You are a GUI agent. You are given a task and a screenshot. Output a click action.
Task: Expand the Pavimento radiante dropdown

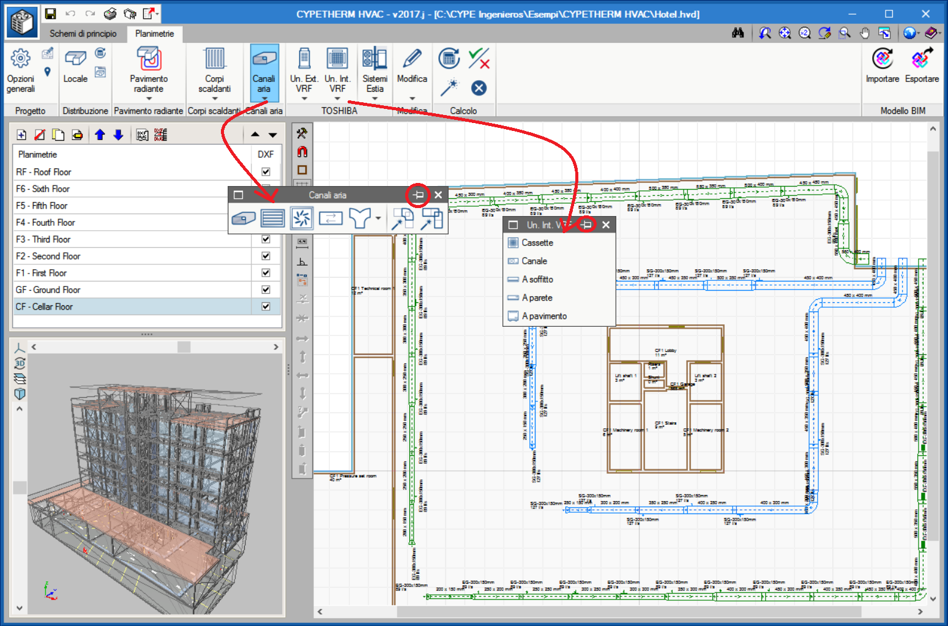click(x=149, y=99)
